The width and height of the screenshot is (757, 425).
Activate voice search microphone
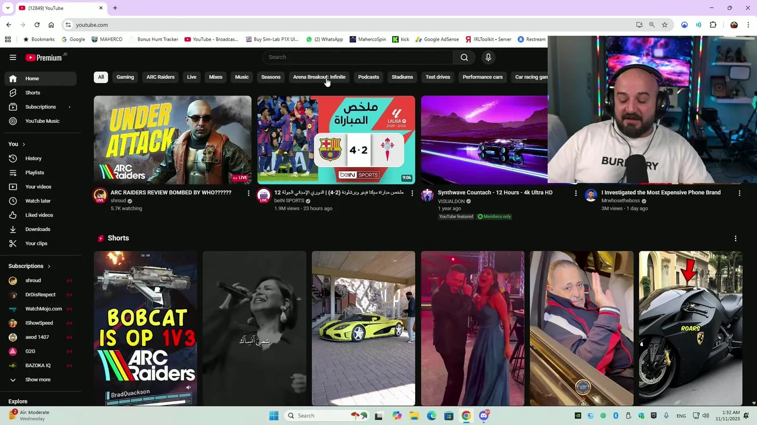click(x=488, y=57)
